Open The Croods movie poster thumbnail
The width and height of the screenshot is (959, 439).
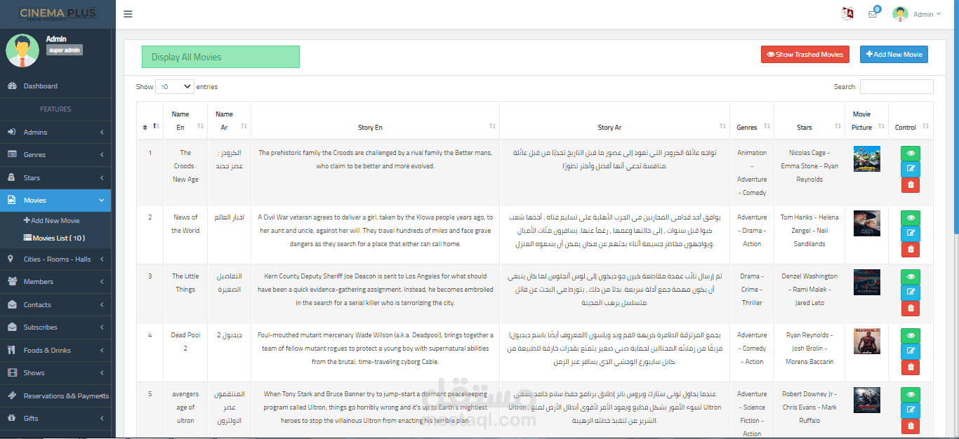point(866,158)
